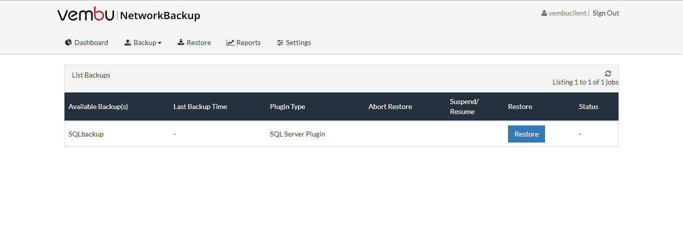Screen dimensions: 683x226
Task: Click the Status column header
Action: pos(588,106)
